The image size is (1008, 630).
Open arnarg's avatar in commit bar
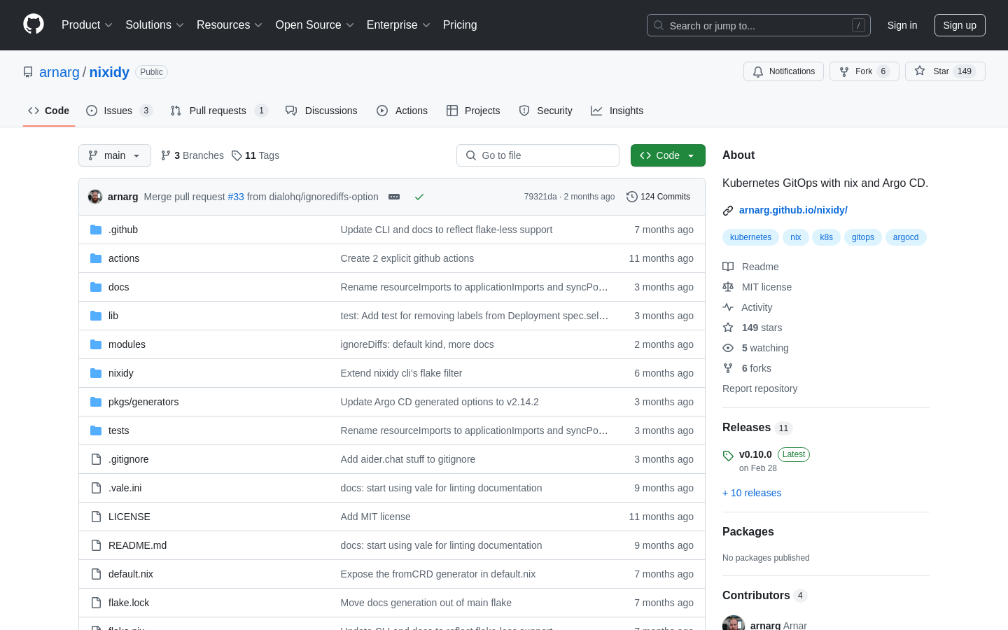coord(95,197)
